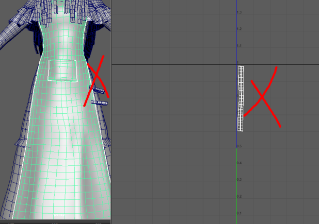This screenshot has width=319, height=224.
Task: Click the "0.1" grid label in the UV editor
Action: [x=240, y=213]
